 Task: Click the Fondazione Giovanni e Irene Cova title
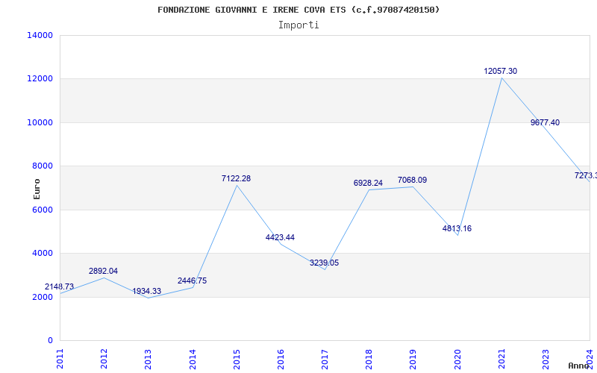click(x=298, y=10)
